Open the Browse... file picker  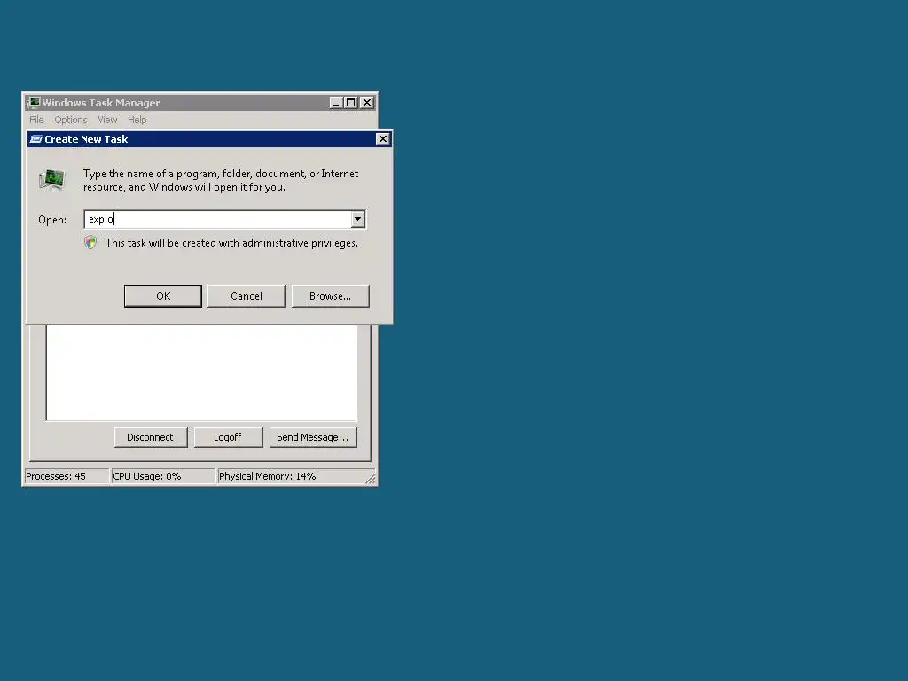pyautogui.click(x=330, y=296)
